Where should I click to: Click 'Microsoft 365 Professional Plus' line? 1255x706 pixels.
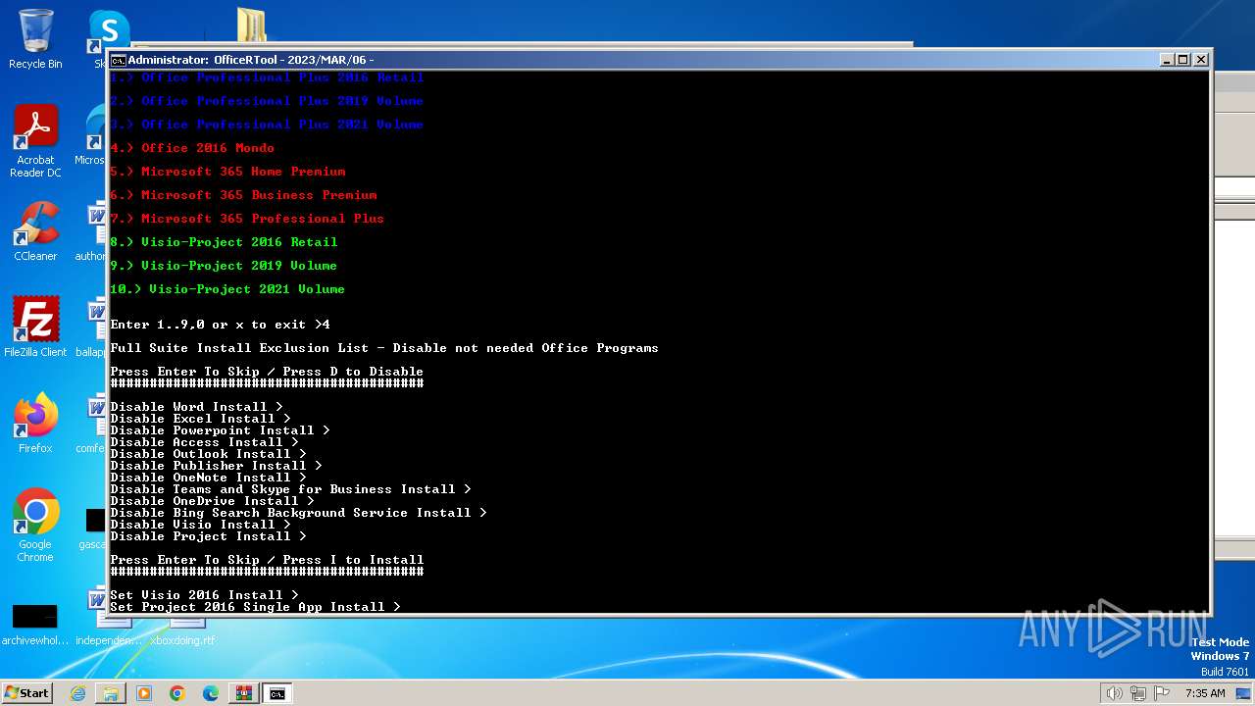click(x=247, y=219)
